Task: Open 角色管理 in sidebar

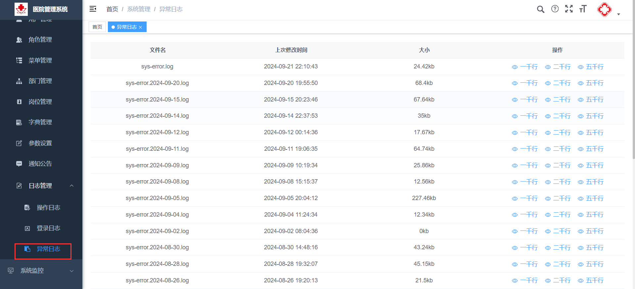Action: 40,40
